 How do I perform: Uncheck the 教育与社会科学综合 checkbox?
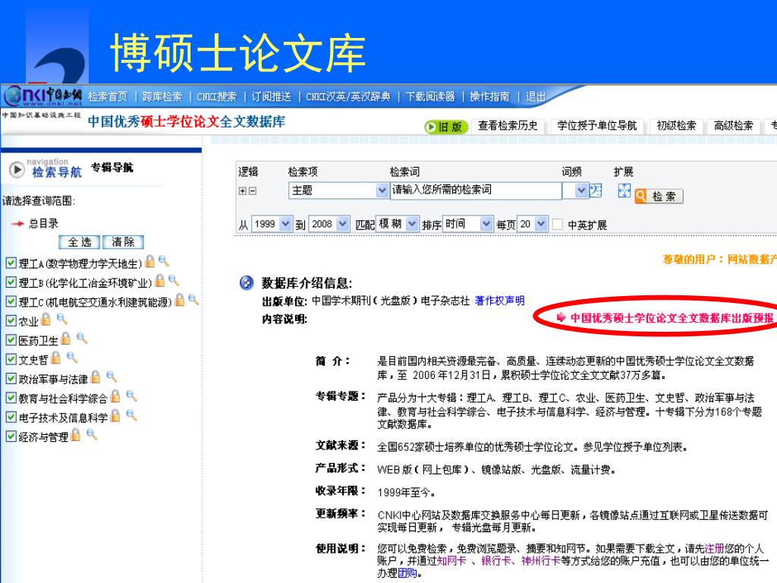(11, 398)
